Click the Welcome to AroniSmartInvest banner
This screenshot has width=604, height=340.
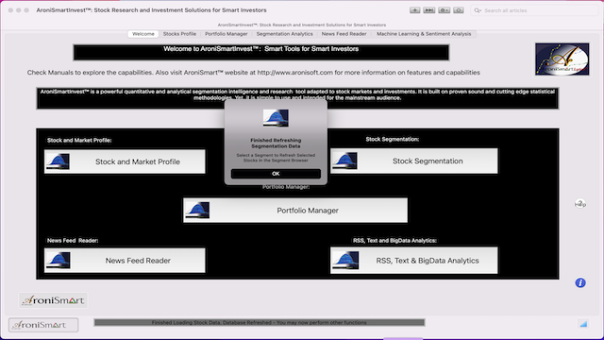[261, 53]
